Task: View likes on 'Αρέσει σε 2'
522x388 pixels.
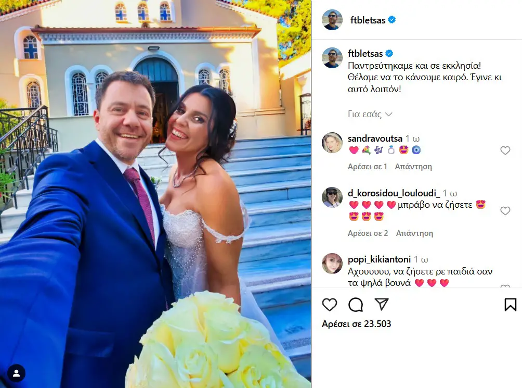Action: [368, 233]
